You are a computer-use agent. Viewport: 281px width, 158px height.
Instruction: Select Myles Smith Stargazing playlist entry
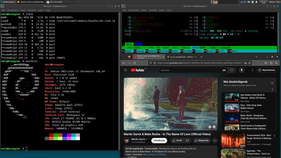(246, 118)
